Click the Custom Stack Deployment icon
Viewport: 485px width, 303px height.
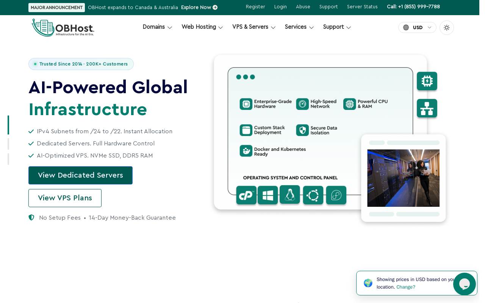click(246, 130)
